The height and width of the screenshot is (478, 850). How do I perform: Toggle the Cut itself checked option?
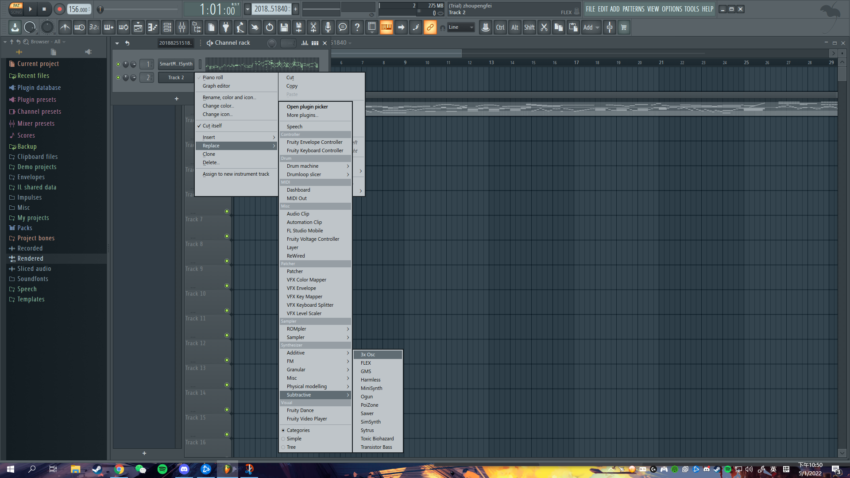(236, 126)
